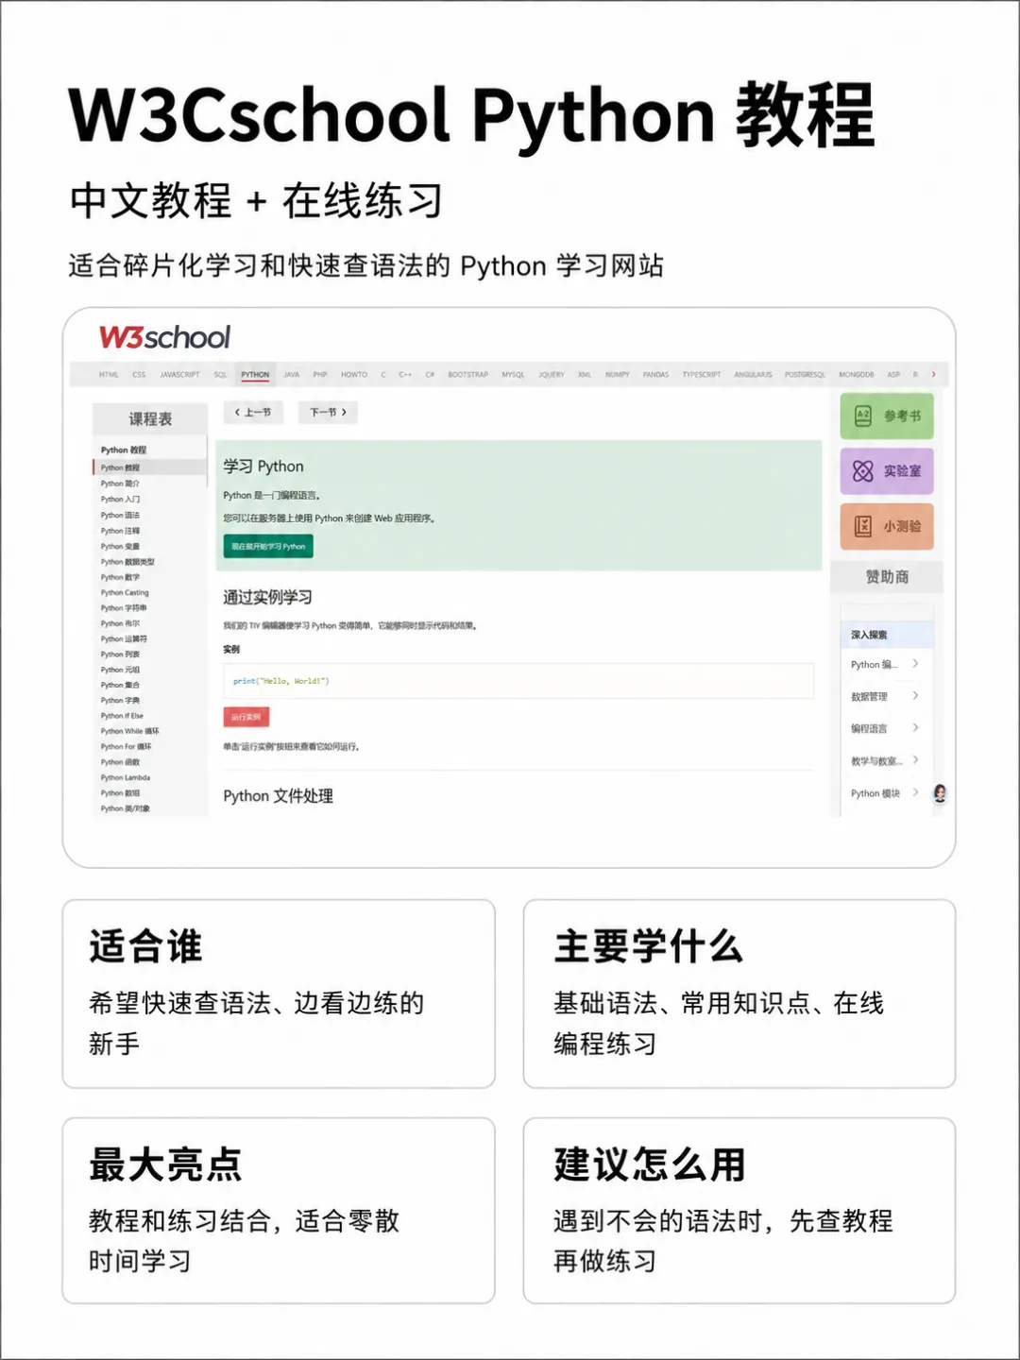
Task: Expand the 数据管理 row chevron
Action: (x=915, y=696)
